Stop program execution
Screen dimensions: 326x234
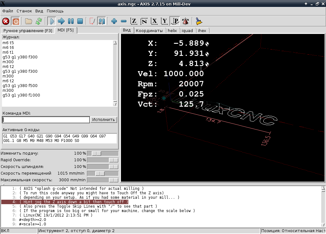tap(80, 21)
